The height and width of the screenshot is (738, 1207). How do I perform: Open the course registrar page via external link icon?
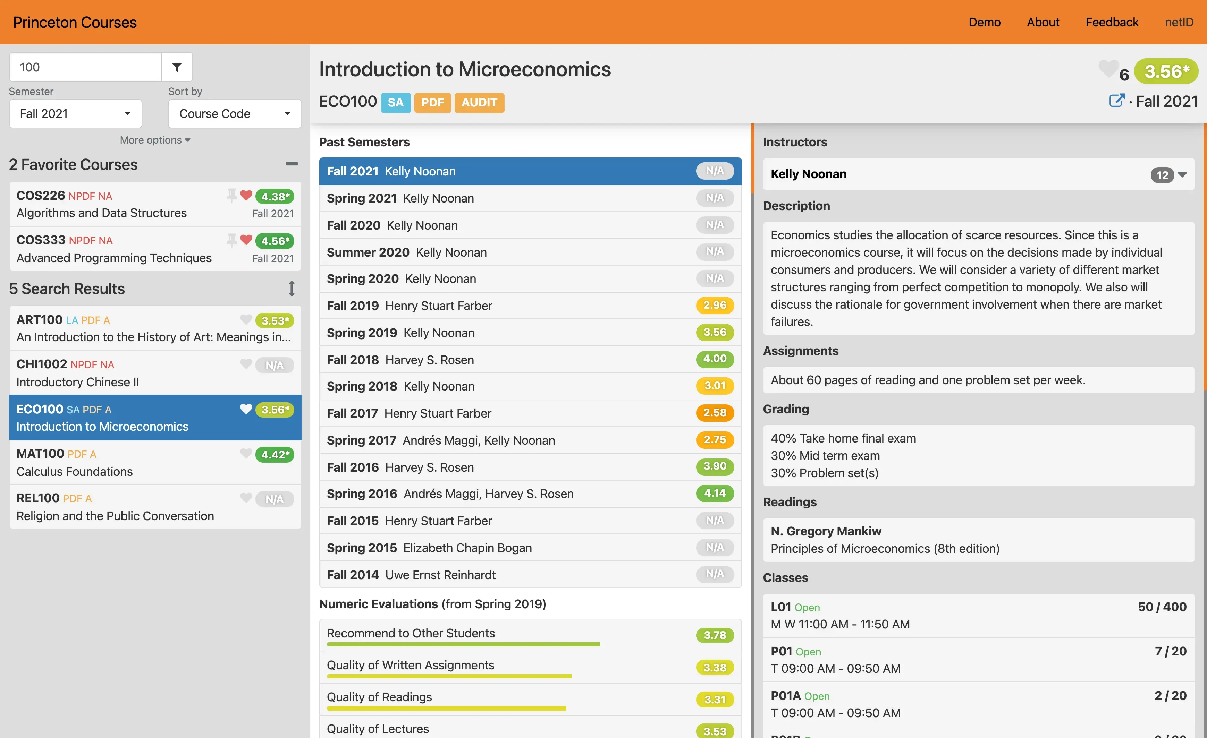click(1117, 100)
